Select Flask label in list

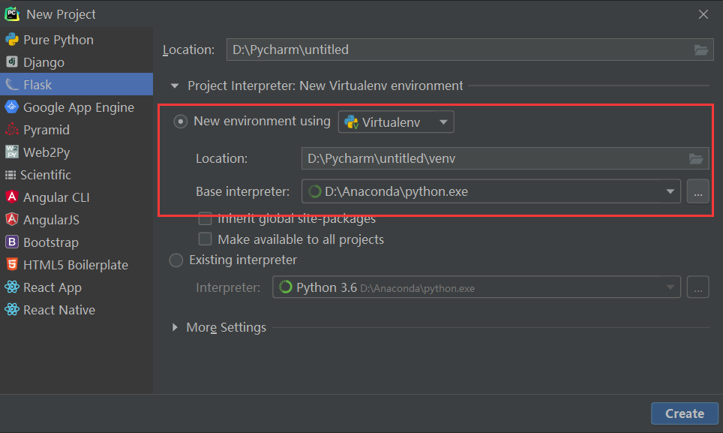pos(37,85)
